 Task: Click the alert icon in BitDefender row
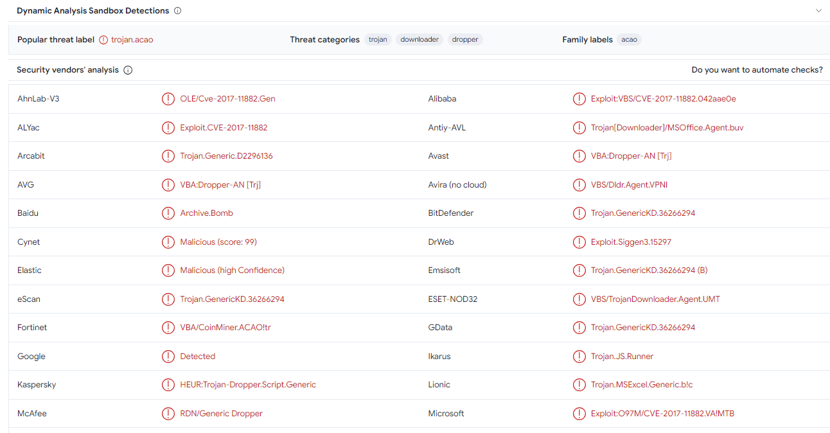point(579,213)
